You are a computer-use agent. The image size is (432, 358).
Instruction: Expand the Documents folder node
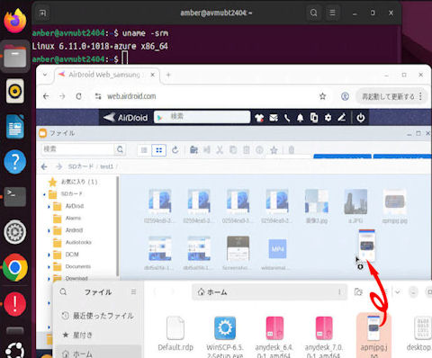point(49,266)
